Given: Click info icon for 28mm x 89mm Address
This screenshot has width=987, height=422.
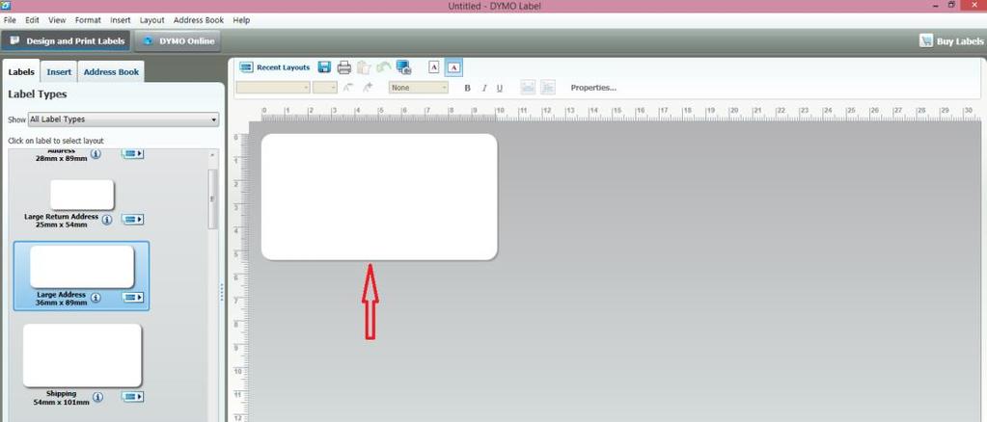Looking at the screenshot, I should pyautogui.click(x=96, y=153).
